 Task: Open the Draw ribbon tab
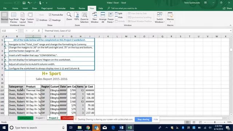(x=35, y=8)
